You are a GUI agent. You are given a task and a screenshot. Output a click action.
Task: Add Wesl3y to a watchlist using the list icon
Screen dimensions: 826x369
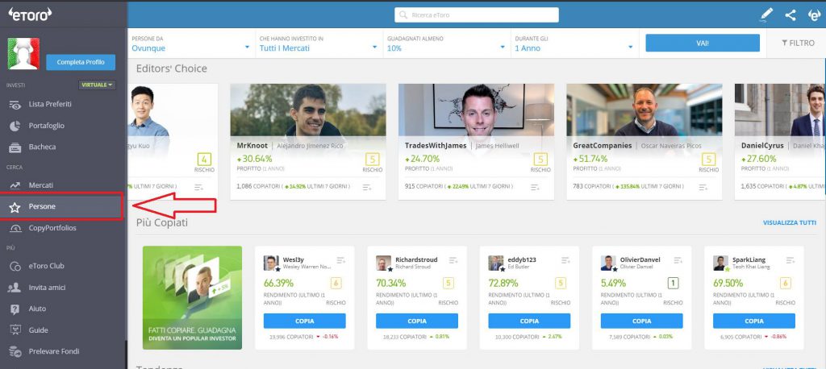341,260
